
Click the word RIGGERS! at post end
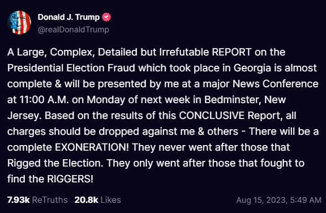tap(70, 179)
